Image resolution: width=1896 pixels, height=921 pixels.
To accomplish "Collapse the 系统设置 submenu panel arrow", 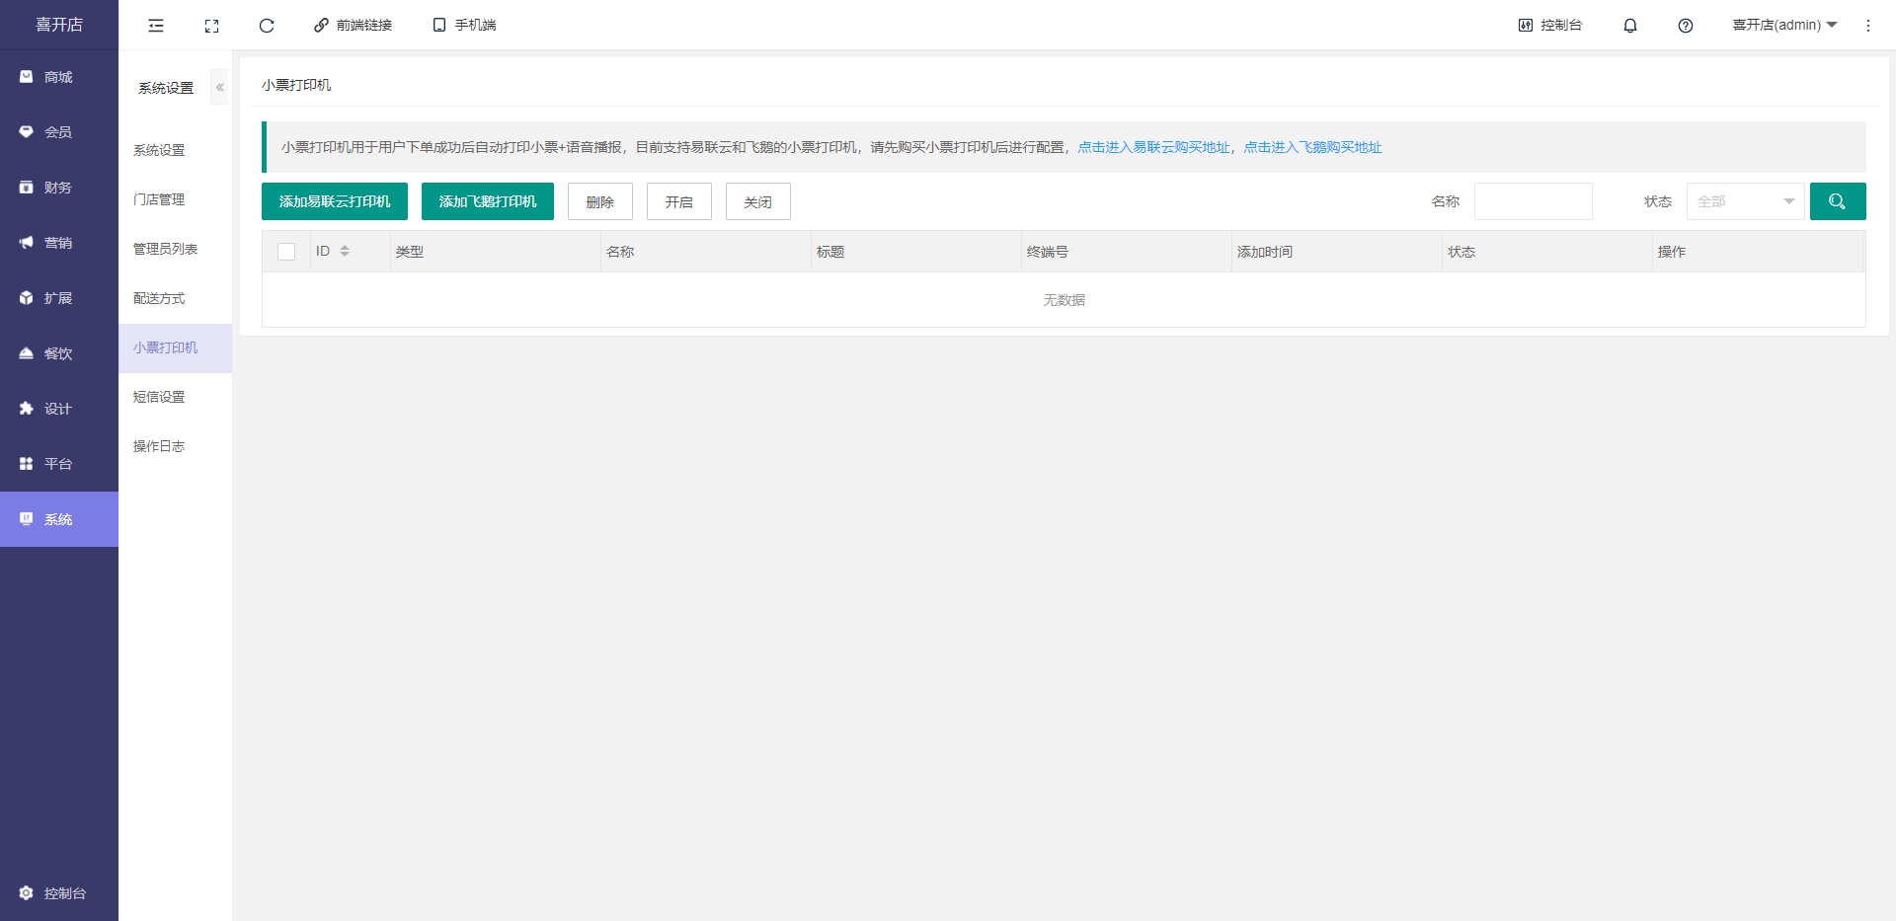I will 219,88.
